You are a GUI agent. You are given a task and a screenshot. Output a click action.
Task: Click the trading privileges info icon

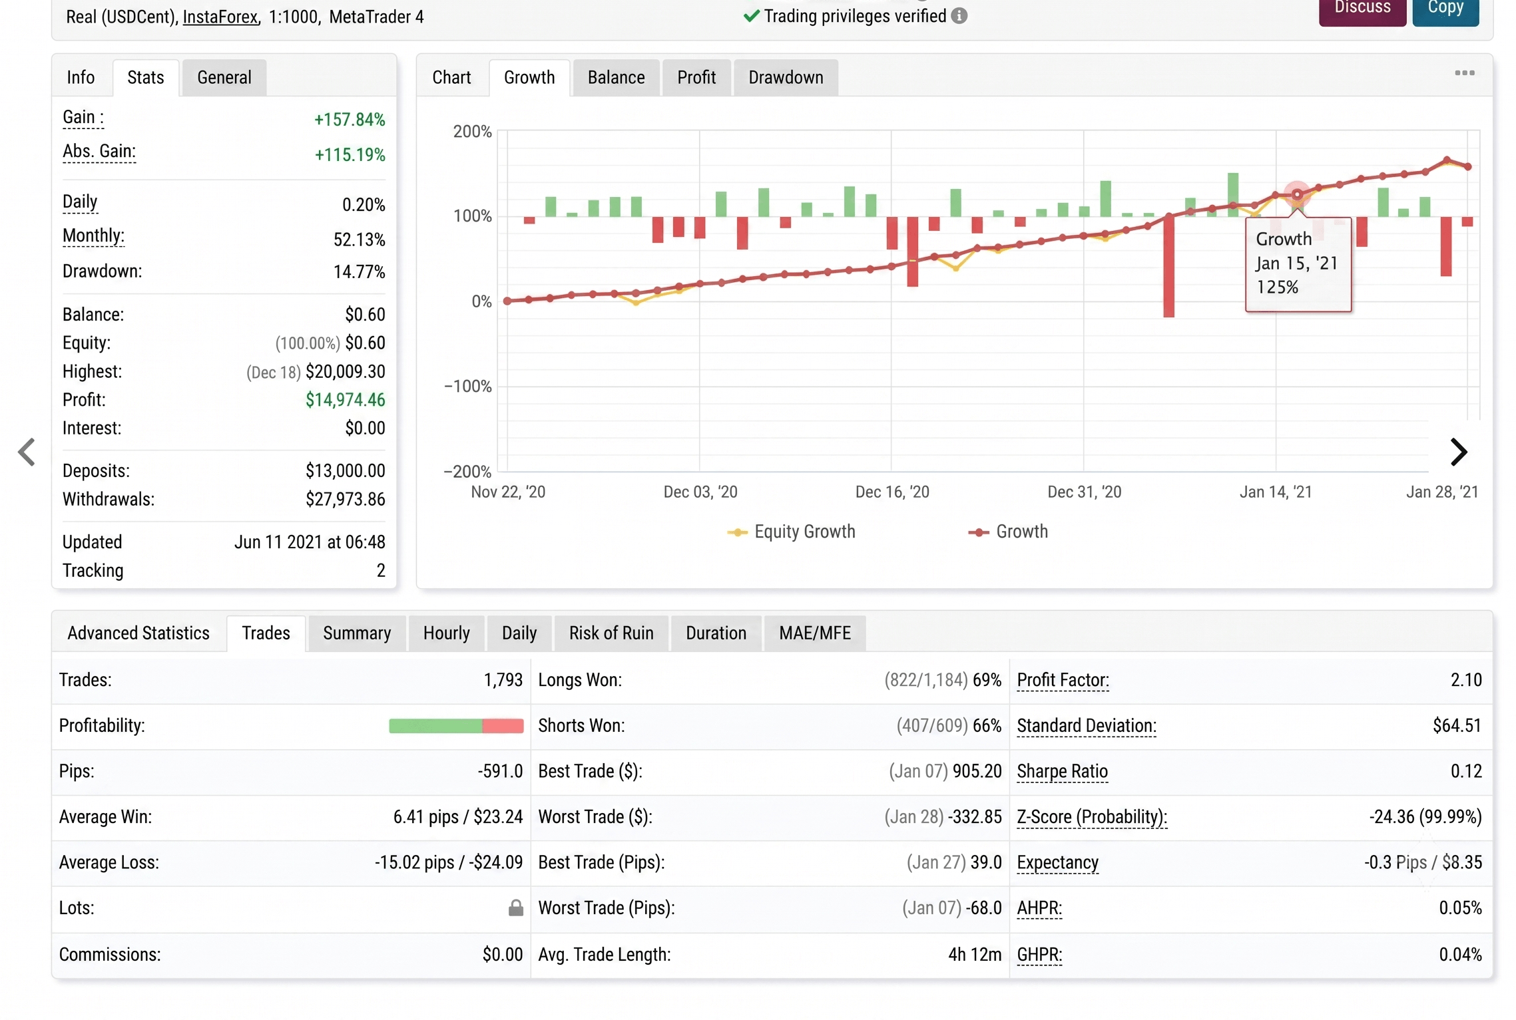[x=959, y=16]
